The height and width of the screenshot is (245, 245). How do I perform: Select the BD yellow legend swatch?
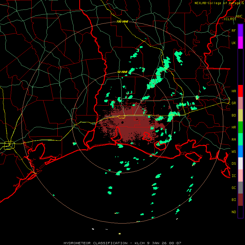[240, 115]
